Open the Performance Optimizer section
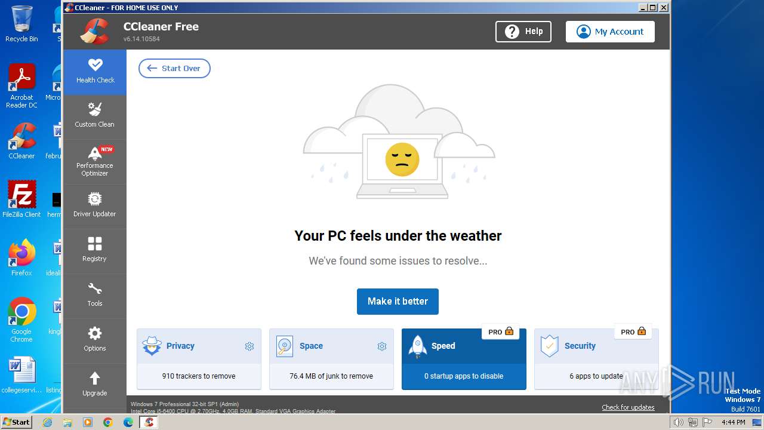 (95, 162)
